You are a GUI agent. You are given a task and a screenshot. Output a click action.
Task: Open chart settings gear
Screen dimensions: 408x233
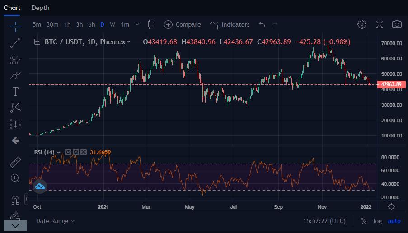point(361,24)
